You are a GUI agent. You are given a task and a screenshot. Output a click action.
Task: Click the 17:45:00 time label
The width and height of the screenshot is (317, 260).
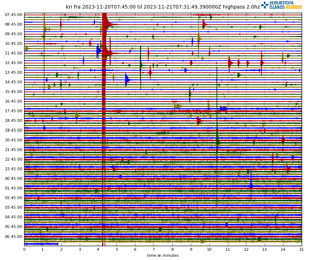pyautogui.click(x=14, y=111)
